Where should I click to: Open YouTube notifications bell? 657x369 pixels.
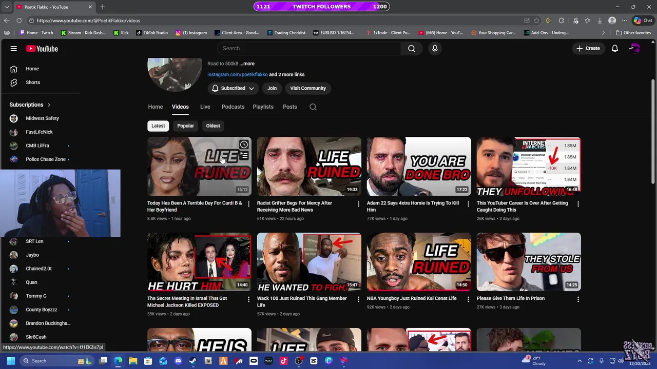[x=614, y=49]
